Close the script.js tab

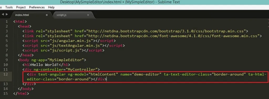(x=88, y=15)
